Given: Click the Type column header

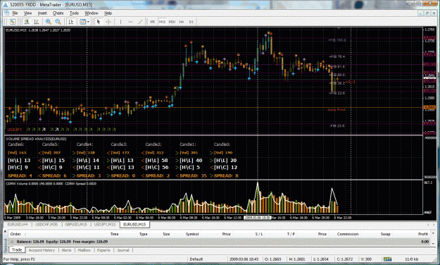Looking at the screenshot, I should coord(144,234).
